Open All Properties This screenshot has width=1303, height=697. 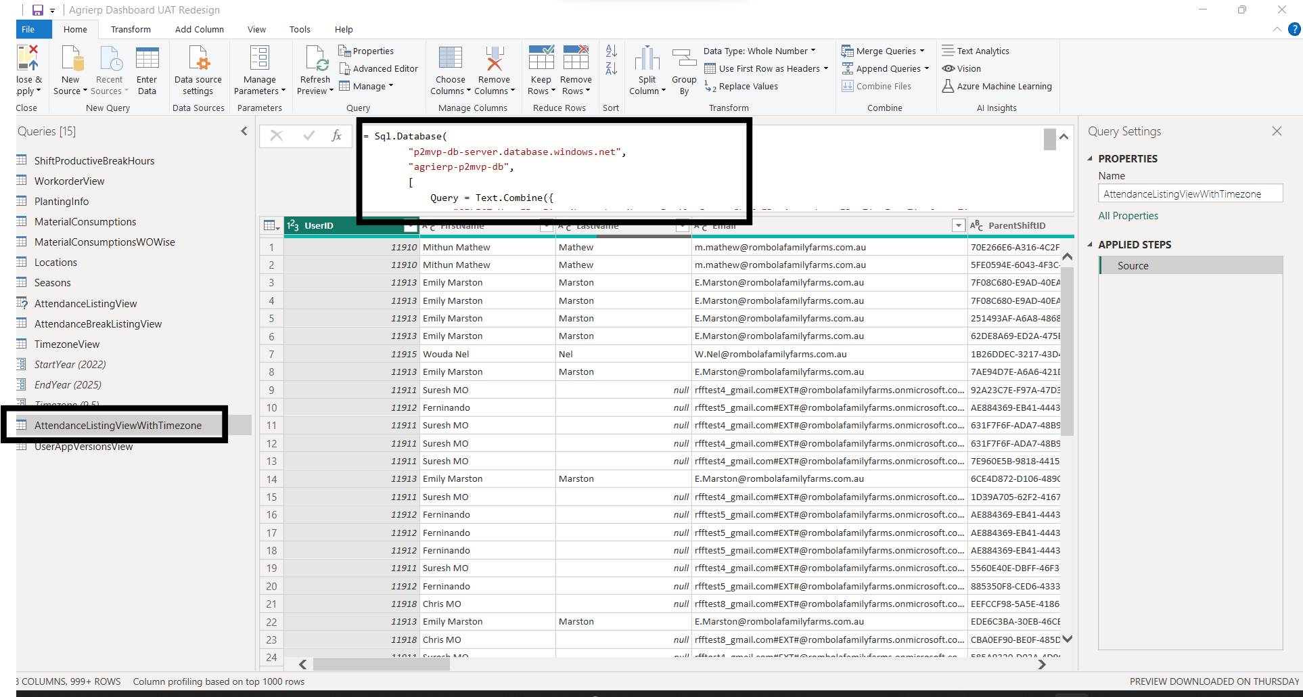1128,215
